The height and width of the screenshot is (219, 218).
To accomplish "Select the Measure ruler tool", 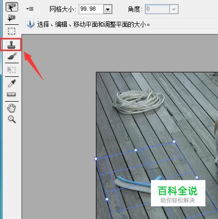I will click(x=12, y=95).
